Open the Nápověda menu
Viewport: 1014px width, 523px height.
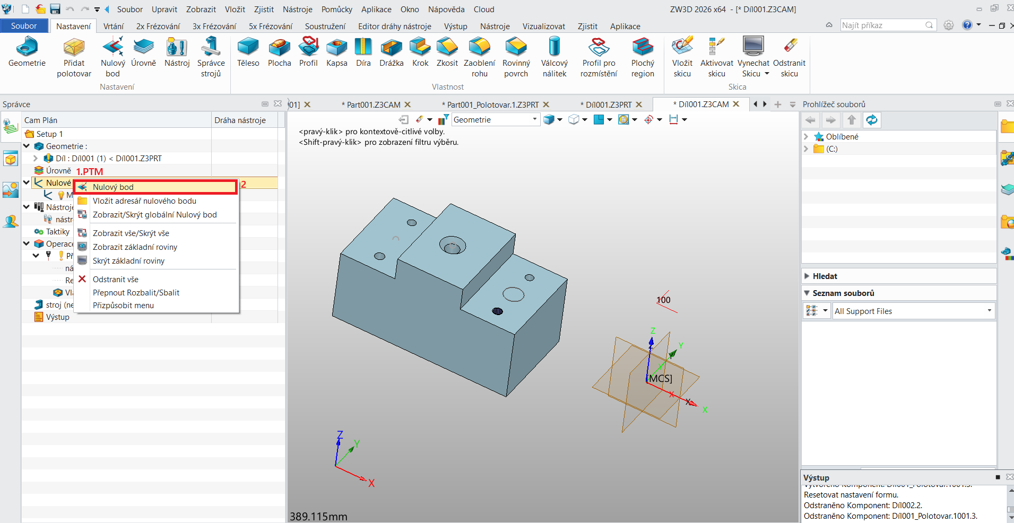tap(446, 10)
